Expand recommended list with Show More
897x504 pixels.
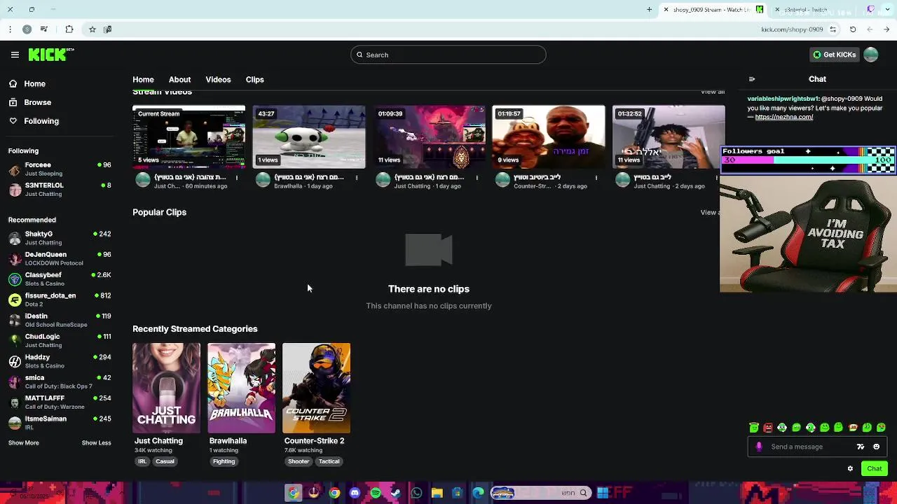click(24, 442)
